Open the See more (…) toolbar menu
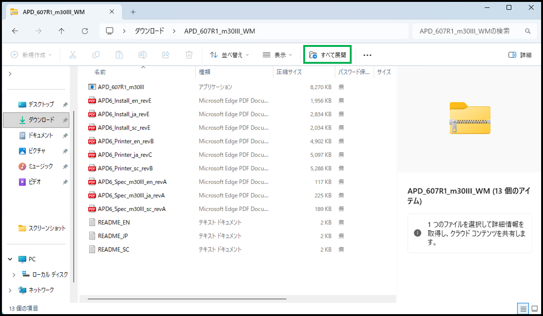This screenshot has width=543, height=316. (367, 55)
